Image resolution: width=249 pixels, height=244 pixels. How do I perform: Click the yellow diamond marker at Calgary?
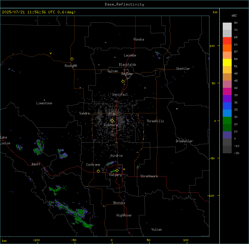pos(117,171)
